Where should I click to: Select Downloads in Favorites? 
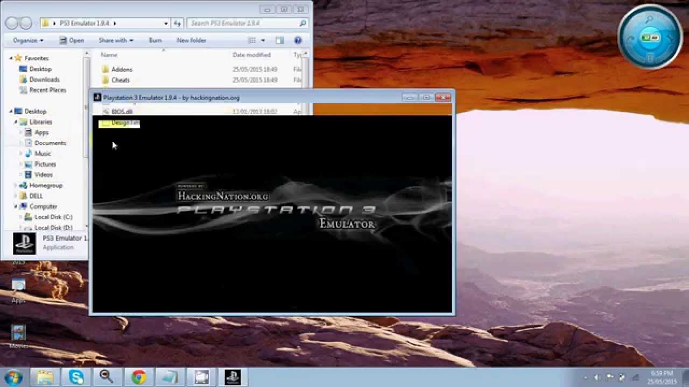[44, 80]
